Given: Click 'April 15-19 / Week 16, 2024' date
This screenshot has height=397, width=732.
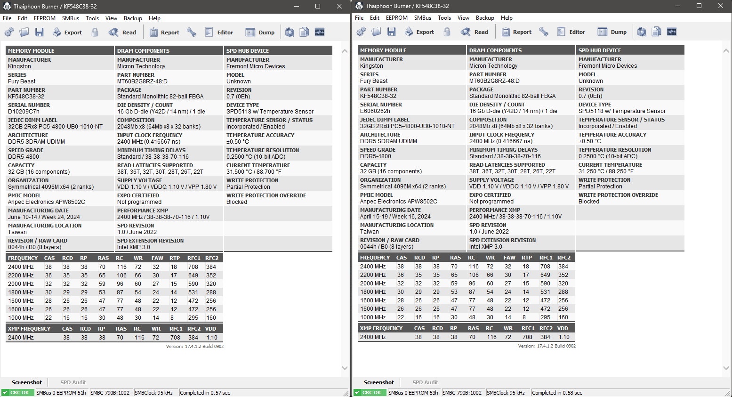Looking at the screenshot, I should pos(395,217).
